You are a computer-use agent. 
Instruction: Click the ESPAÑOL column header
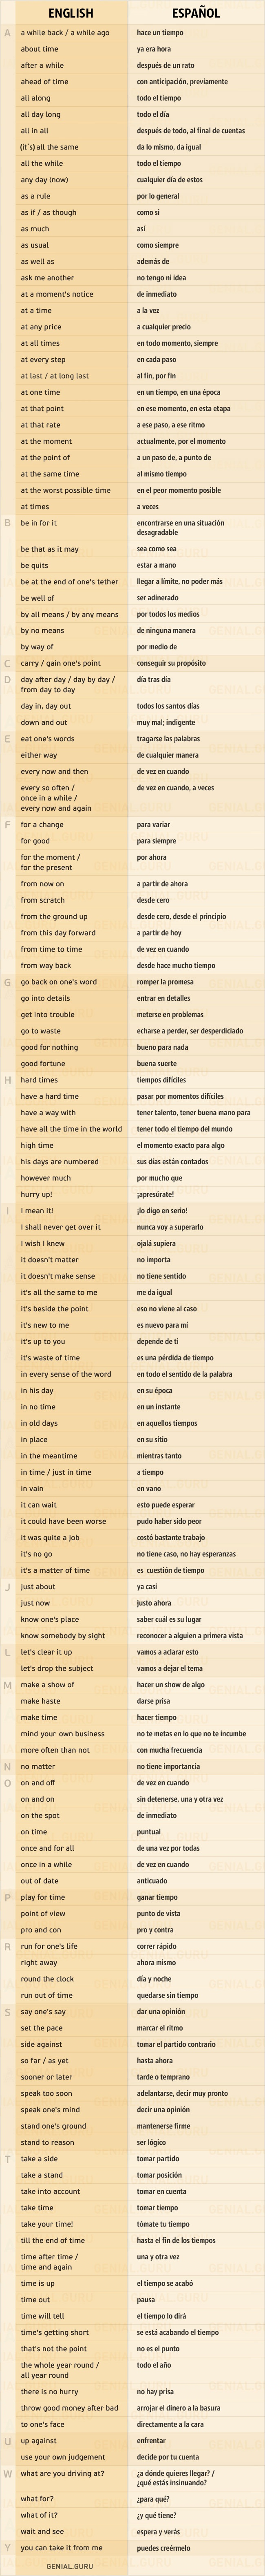pyautogui.click(x=196, y=13)
